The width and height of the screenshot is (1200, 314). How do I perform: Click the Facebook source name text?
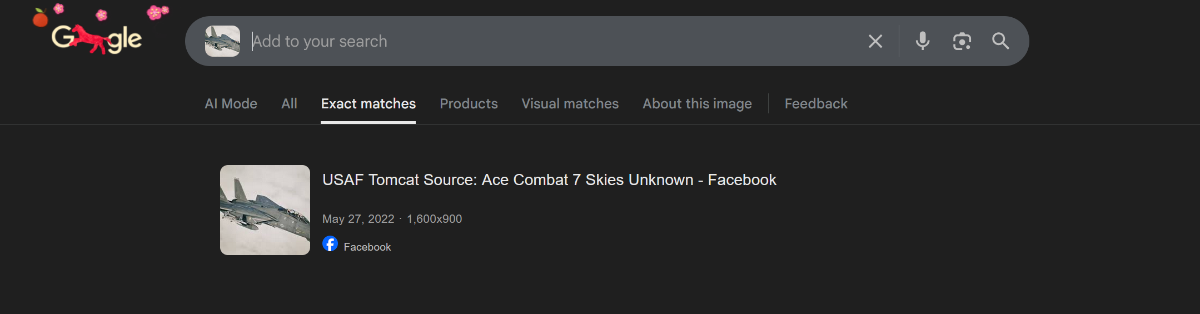pos(367,247)
